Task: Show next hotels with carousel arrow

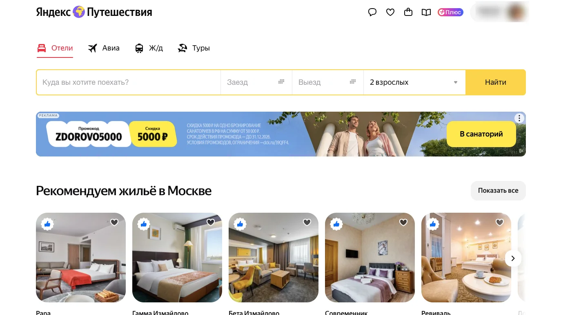Action: click(513, 258)
